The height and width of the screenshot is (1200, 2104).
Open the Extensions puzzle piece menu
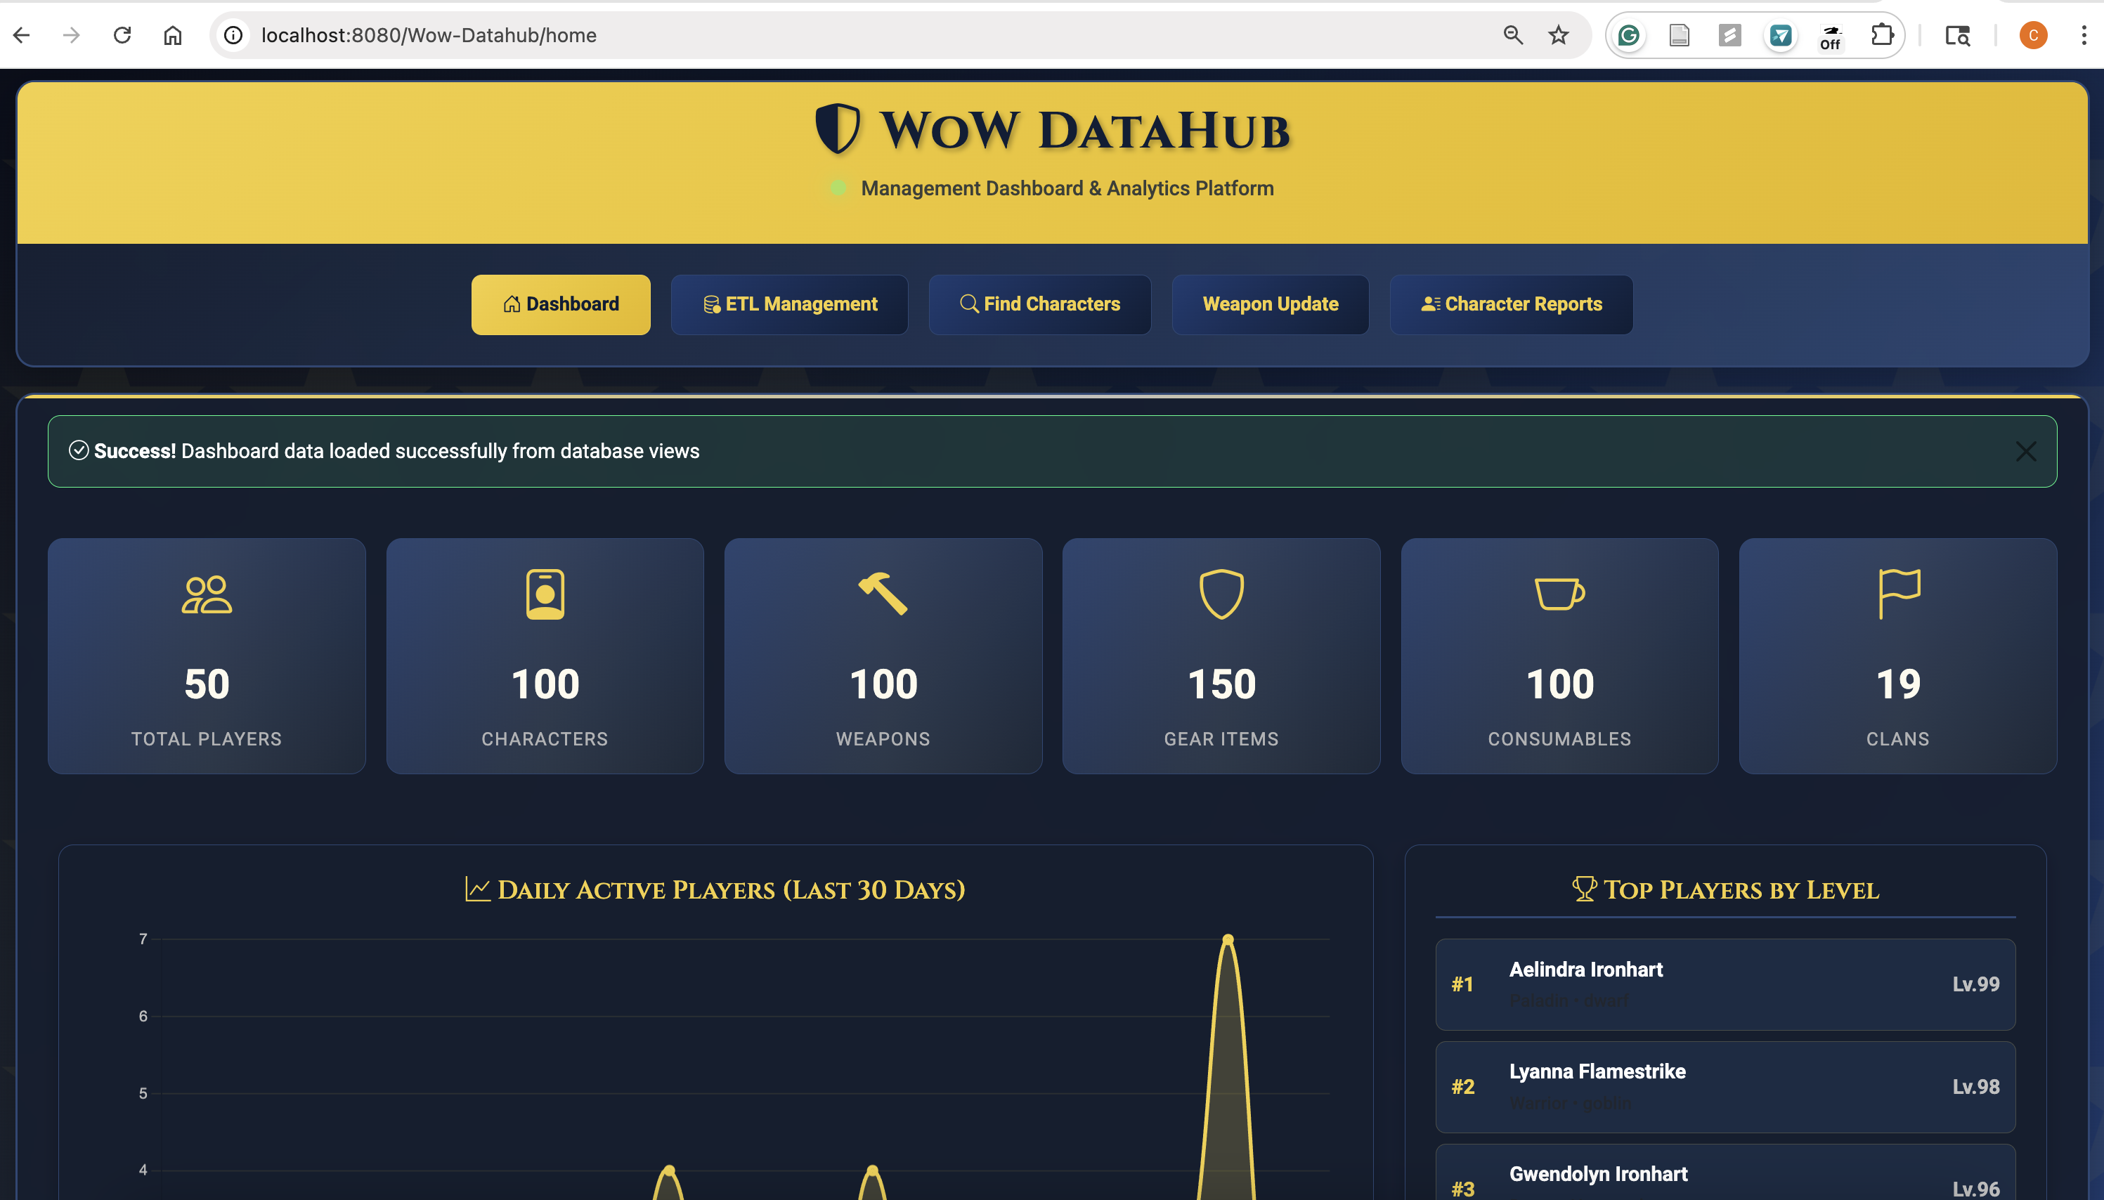pos(1883,35)
